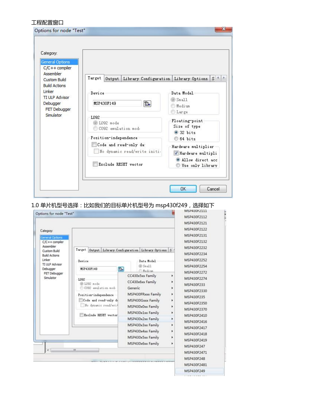The image size is (320, 414).
Task: Toggle Exclude RESET vector in upper dialog
Action: tap(95, 164)
